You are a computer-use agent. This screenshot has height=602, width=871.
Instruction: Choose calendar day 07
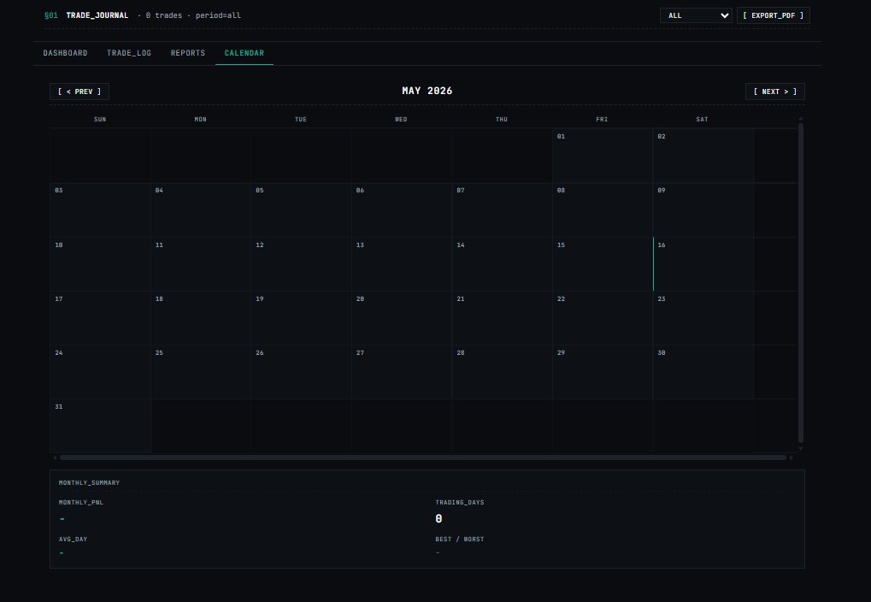[502, 210]
